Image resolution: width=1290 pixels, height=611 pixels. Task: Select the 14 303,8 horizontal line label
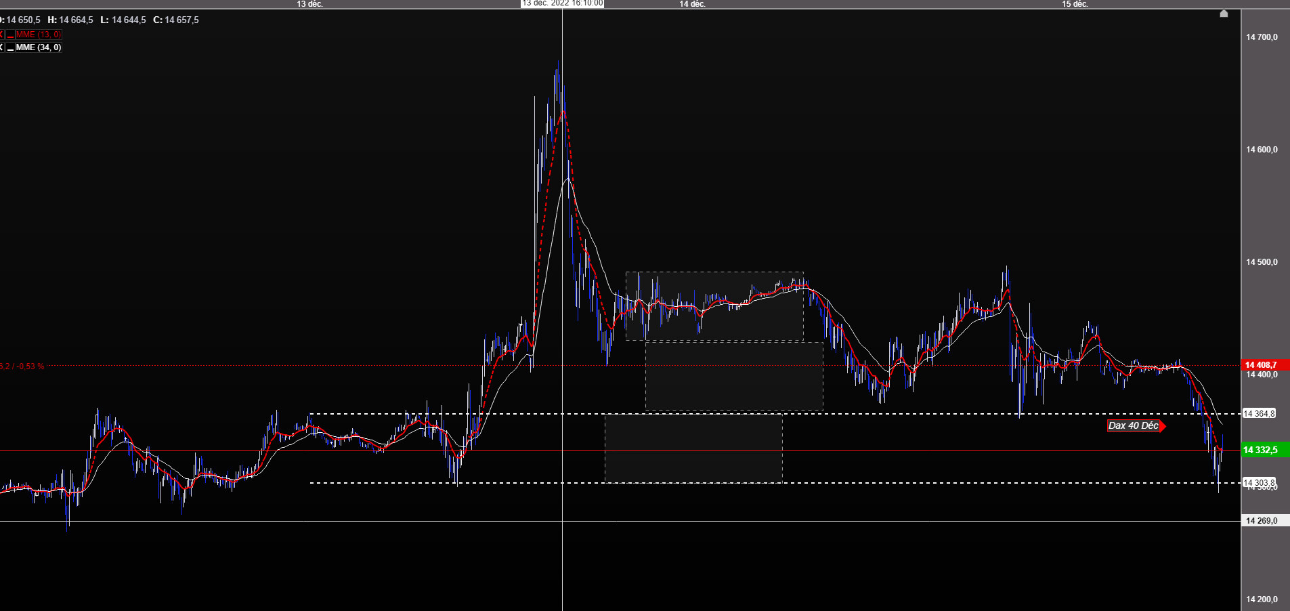pyautogui.click(x=1259, y=483)
